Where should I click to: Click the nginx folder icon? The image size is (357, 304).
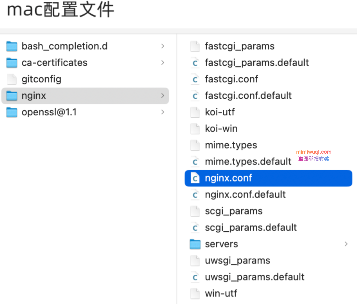click(12, 96)
